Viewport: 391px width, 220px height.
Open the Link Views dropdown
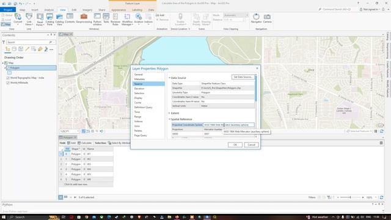click(x=29, y=20)
